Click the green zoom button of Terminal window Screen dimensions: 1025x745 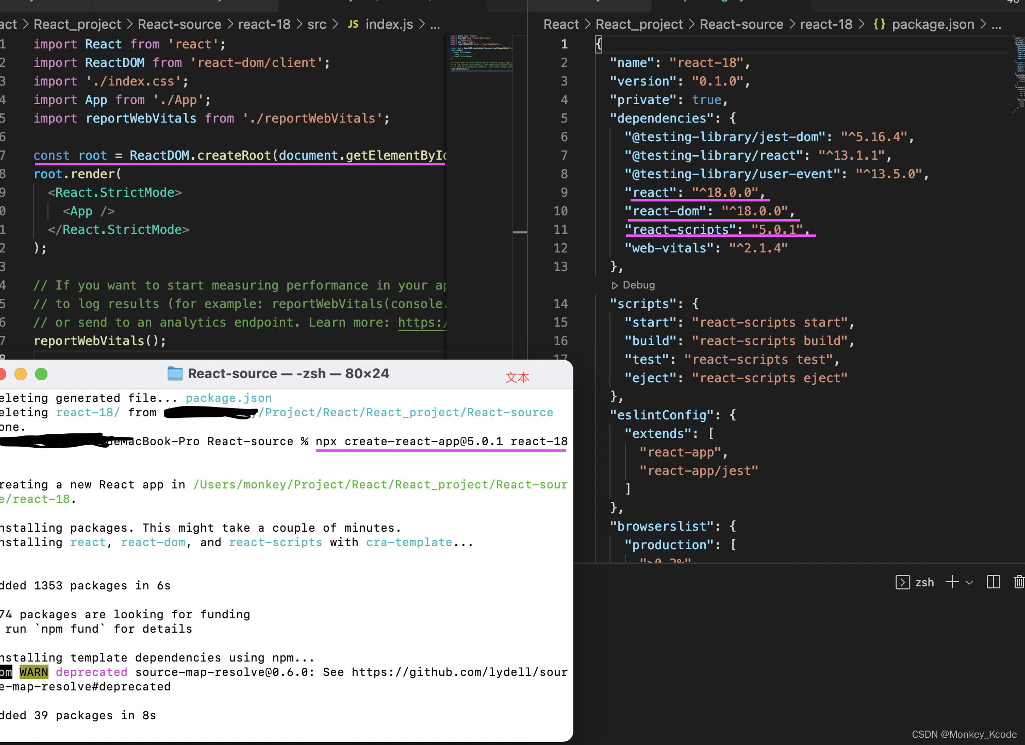pos(41,374)
